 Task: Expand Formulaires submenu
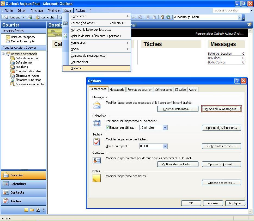click(128, 43)
